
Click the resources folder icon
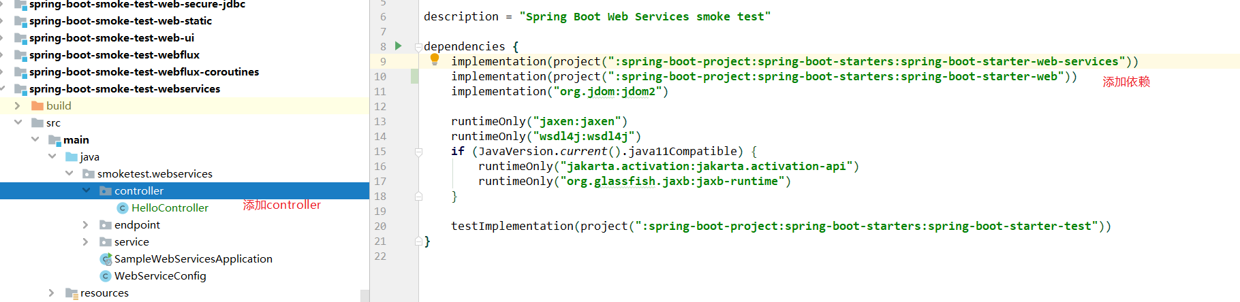(x=72, y=293)
